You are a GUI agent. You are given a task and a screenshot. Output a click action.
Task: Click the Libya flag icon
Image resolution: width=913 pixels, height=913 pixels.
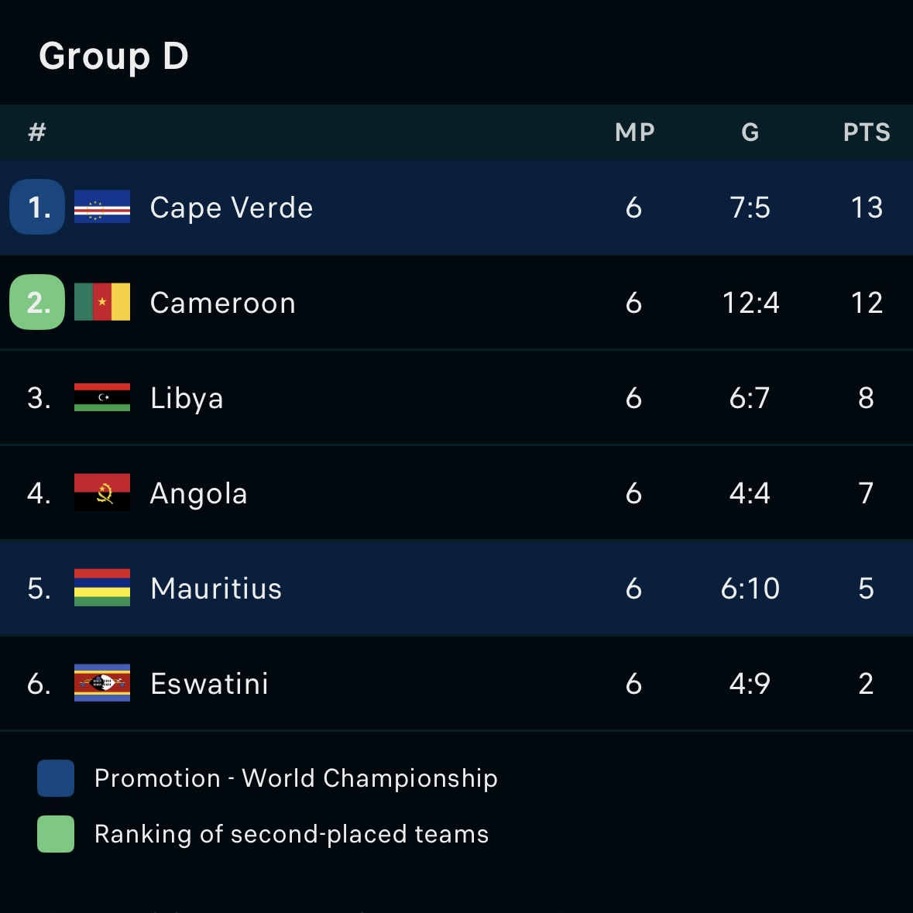click(102, 397)
